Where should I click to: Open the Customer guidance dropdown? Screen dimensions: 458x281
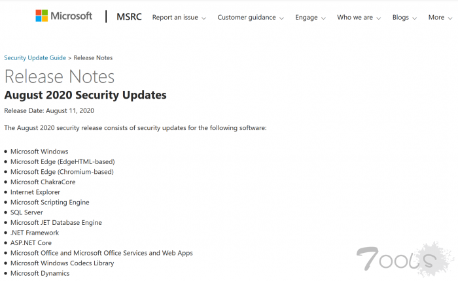tap(250, 18)
